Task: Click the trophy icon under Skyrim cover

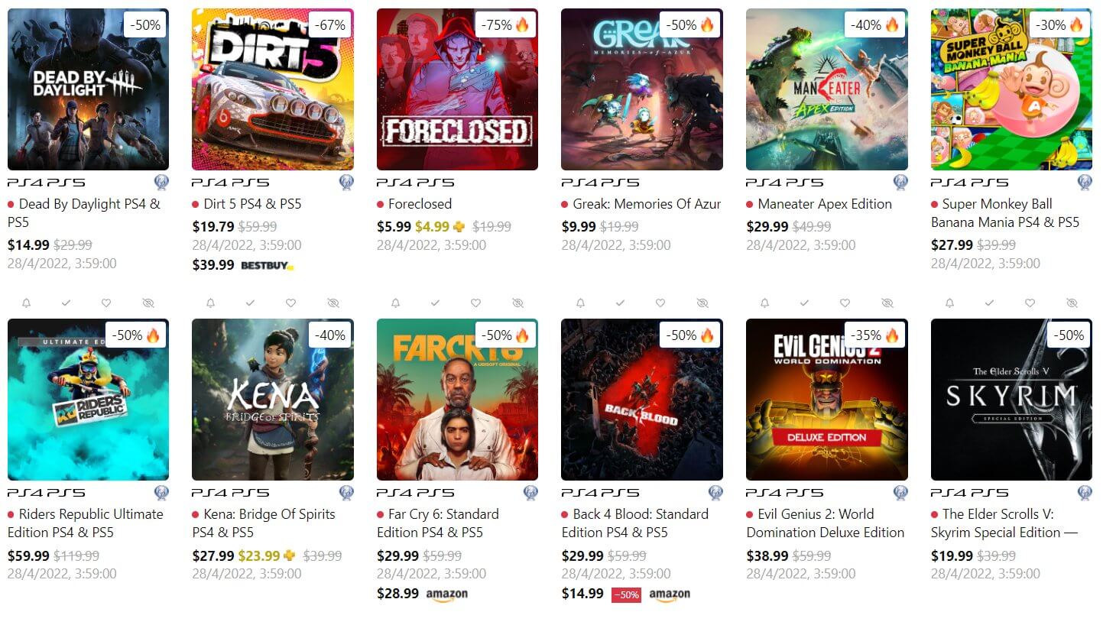Action: tap(1085, 493)
